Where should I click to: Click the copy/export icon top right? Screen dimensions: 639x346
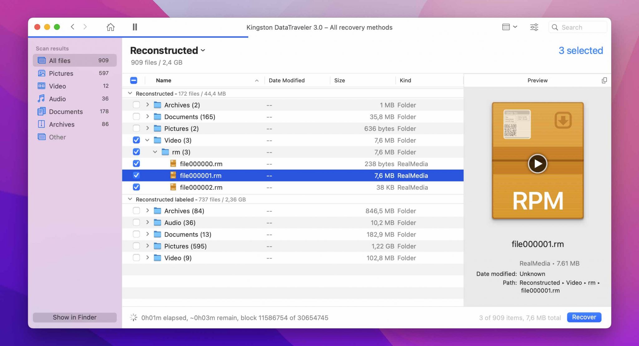click(x=604, y=80)
